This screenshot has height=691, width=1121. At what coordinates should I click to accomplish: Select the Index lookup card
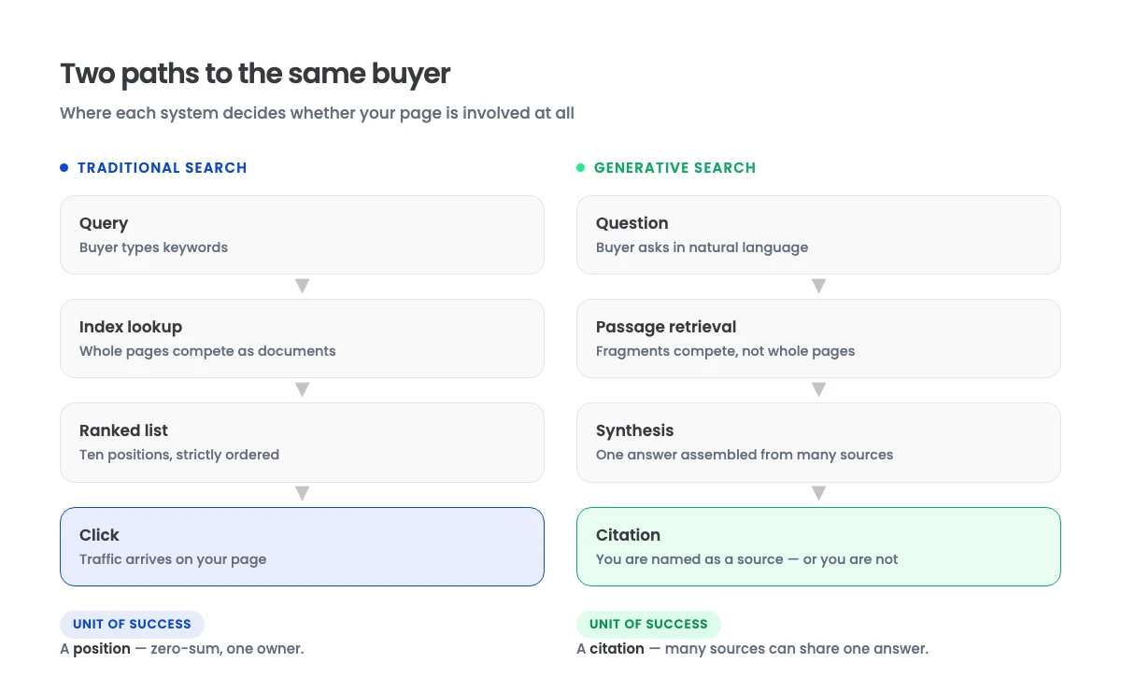pos(302,338)
